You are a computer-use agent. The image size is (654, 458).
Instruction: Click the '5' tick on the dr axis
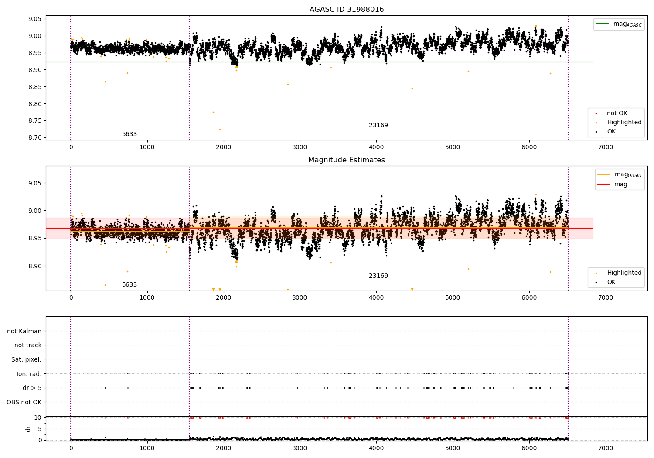click(40, 429)
